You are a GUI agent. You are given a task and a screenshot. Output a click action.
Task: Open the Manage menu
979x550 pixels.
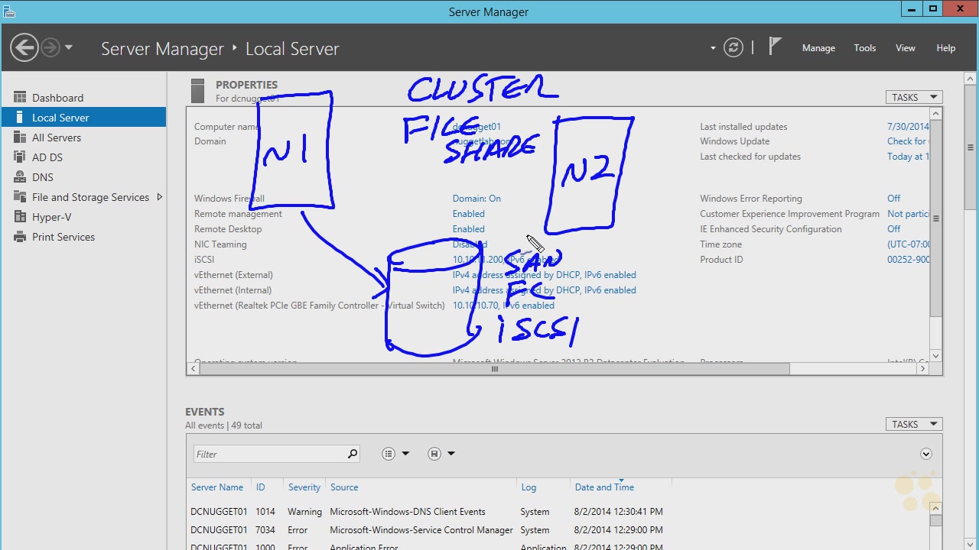tap(818, 48)
